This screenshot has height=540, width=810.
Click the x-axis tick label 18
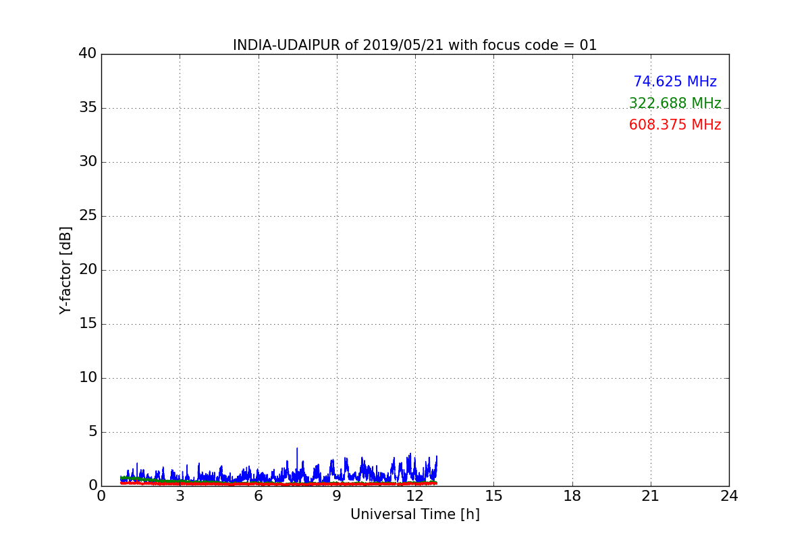[572, 496]
